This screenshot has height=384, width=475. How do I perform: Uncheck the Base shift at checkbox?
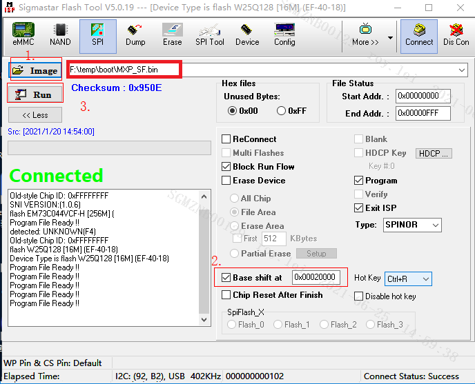point(226,277)
